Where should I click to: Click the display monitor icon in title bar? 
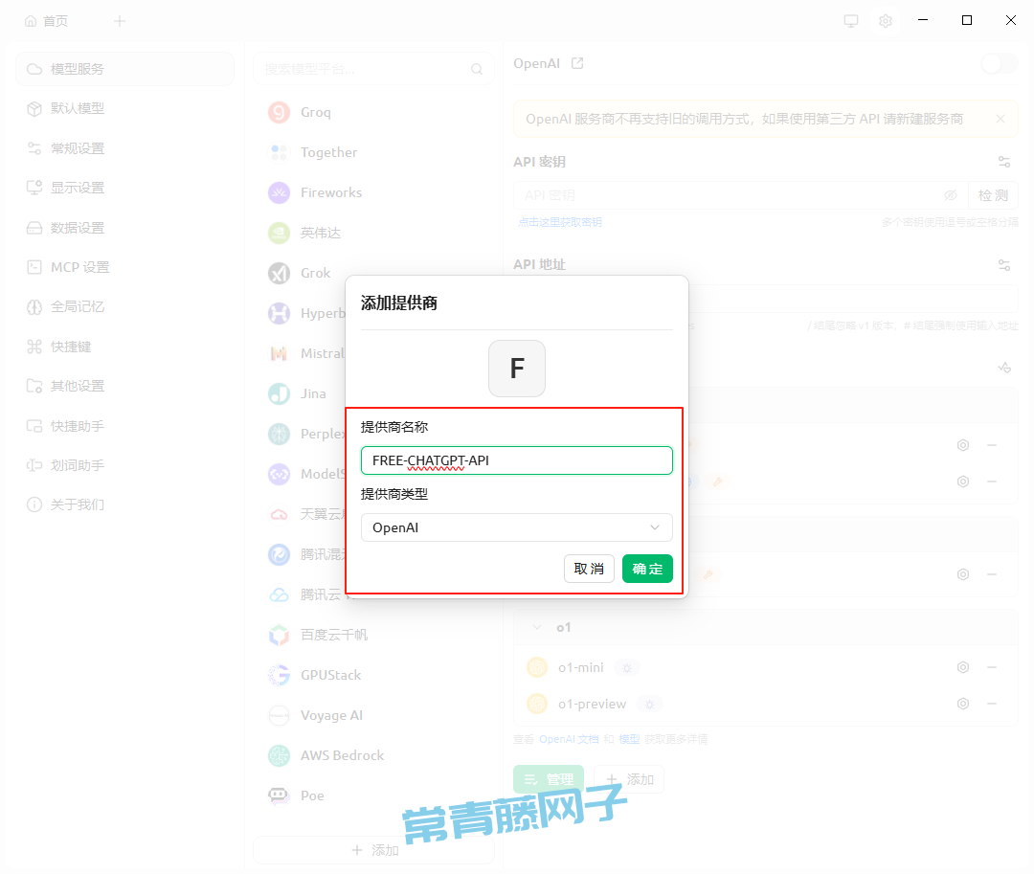pyautogui.click(x=851, y=21)
